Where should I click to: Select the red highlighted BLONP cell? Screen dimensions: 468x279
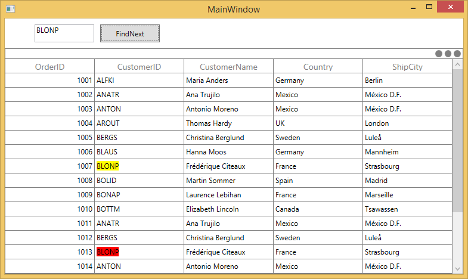[139, 252]
